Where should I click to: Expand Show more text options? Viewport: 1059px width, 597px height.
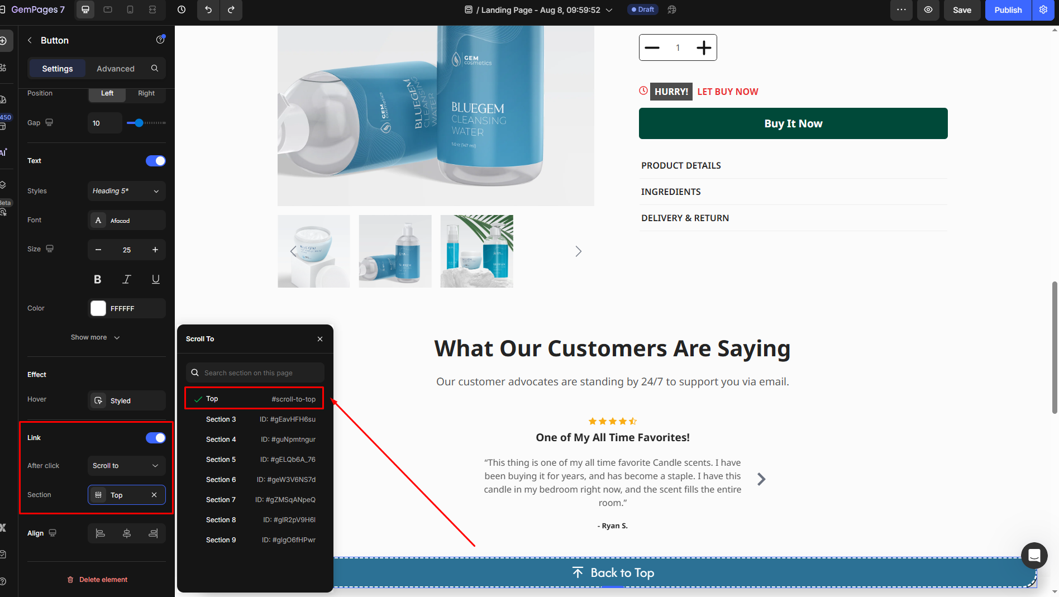[x=95, y=337]
